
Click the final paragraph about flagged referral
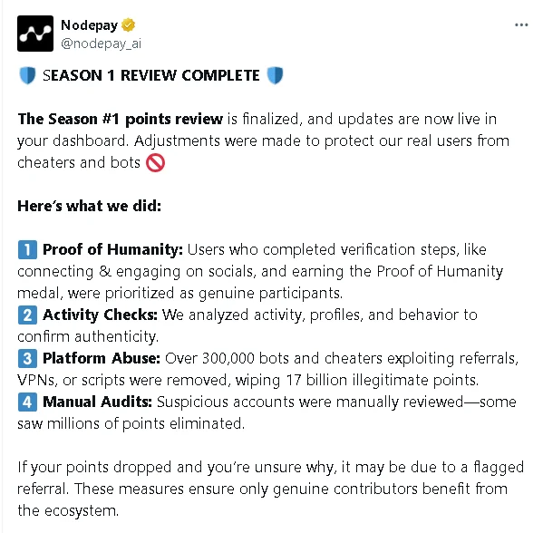(270, 489)
